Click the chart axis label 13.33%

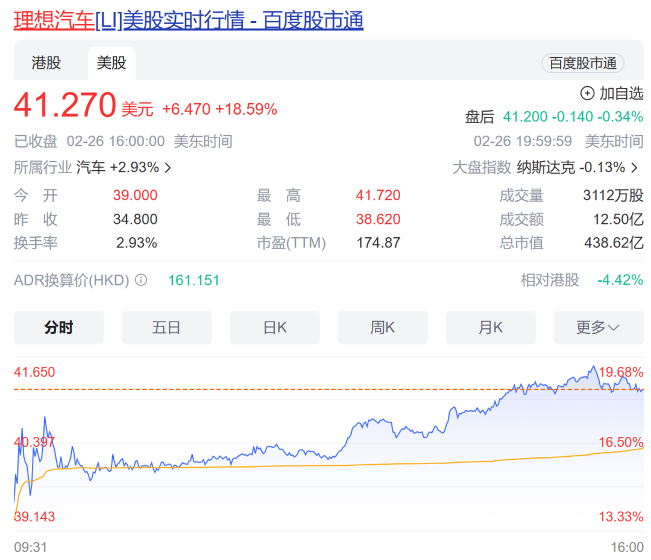(x=621, y=517)
